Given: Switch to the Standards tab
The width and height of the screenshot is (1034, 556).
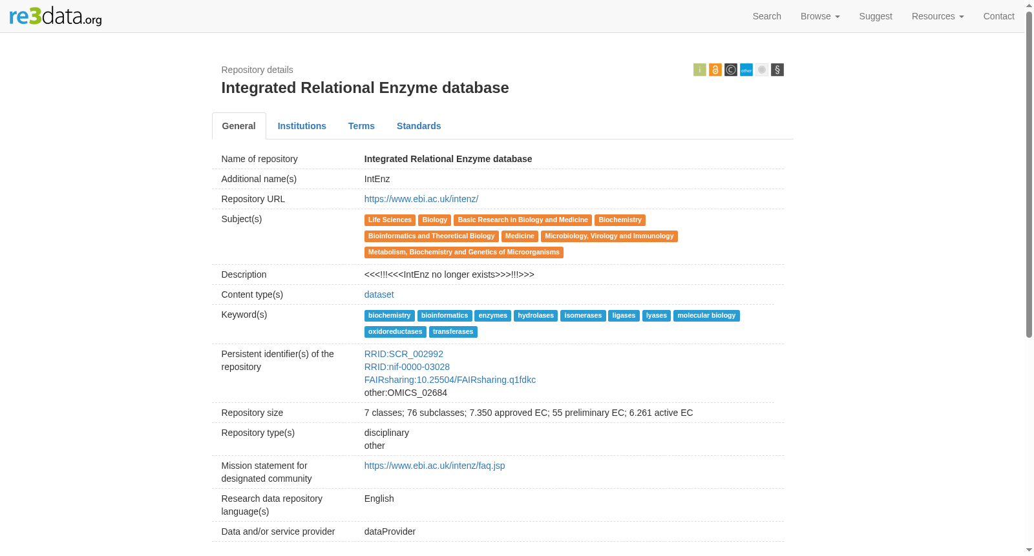Looking at the screenshot, I should click(x=419, y=126).
